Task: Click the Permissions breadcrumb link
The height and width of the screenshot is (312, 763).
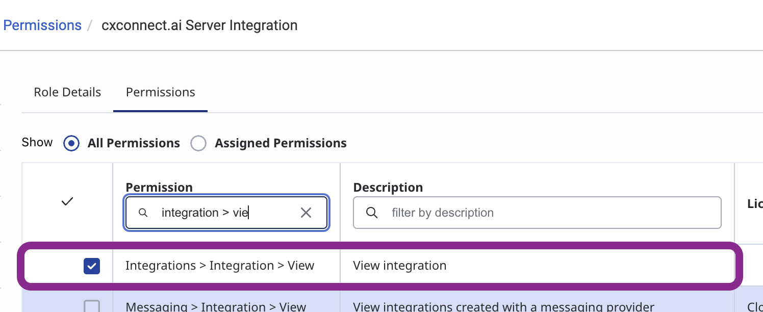Action: 42,25
